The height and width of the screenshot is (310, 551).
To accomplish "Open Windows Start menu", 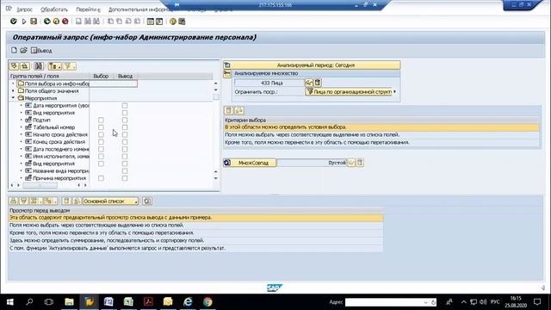I will tap(9, 302).
